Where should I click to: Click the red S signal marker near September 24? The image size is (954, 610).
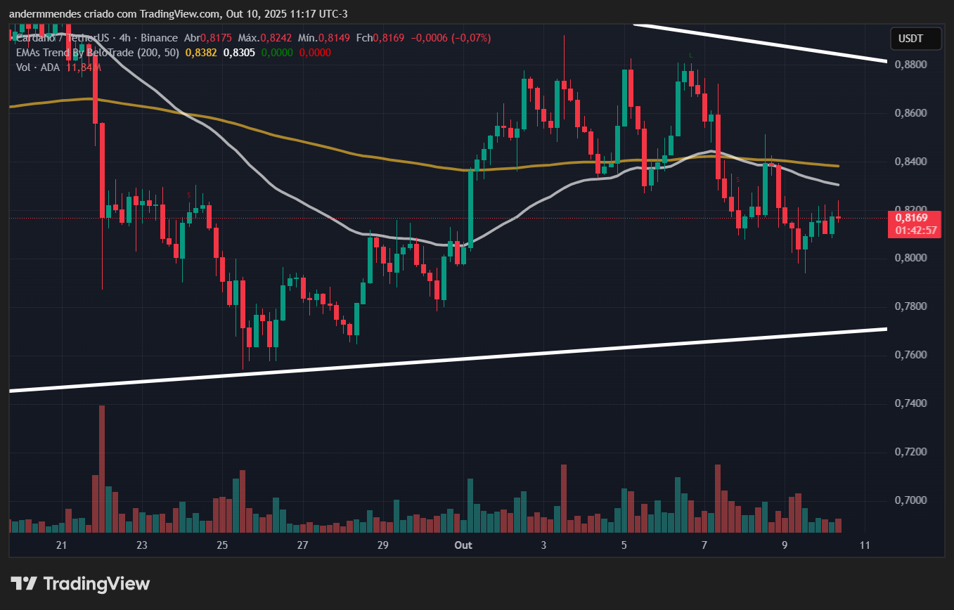(x=188, y=195)
